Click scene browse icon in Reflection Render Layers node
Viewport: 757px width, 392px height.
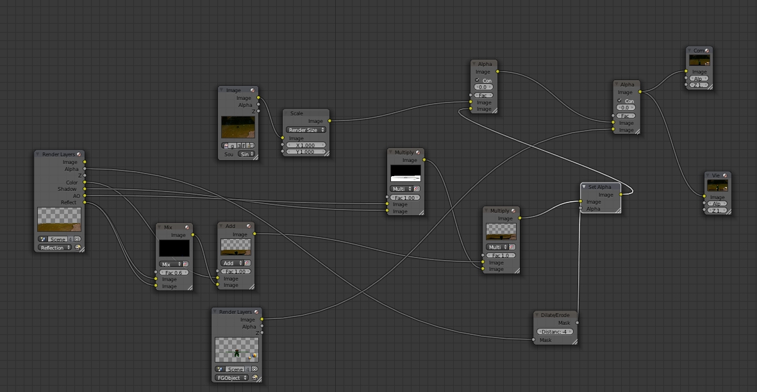point(43,239)
